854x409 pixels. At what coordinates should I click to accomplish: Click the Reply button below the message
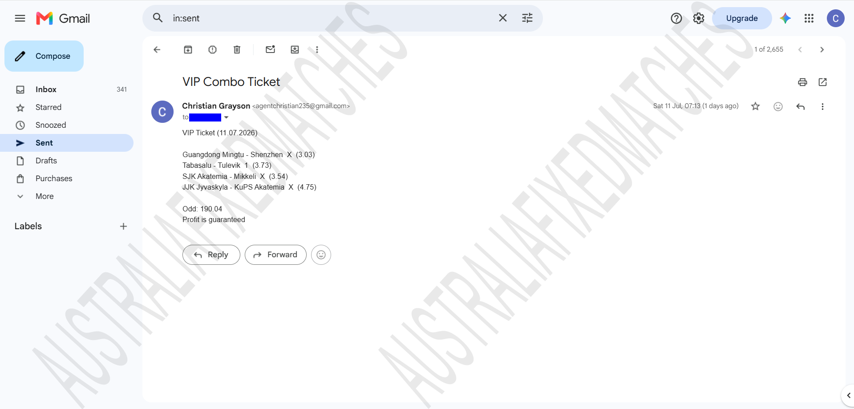[211, 255]
